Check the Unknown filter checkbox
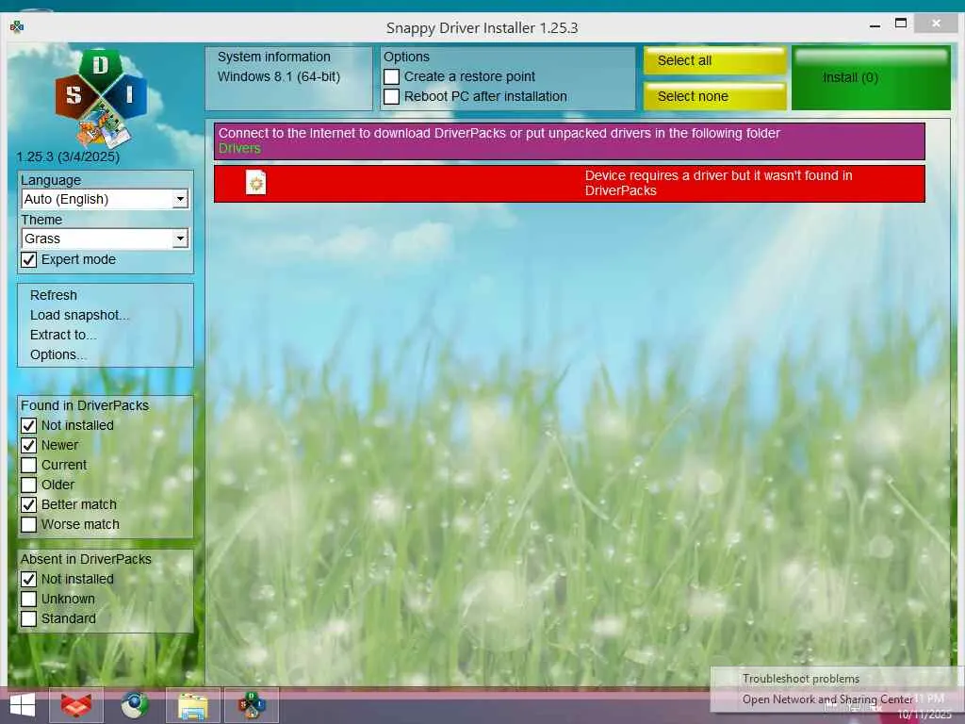This screenshot has width=965, height=724. click(x=28, y=599)
